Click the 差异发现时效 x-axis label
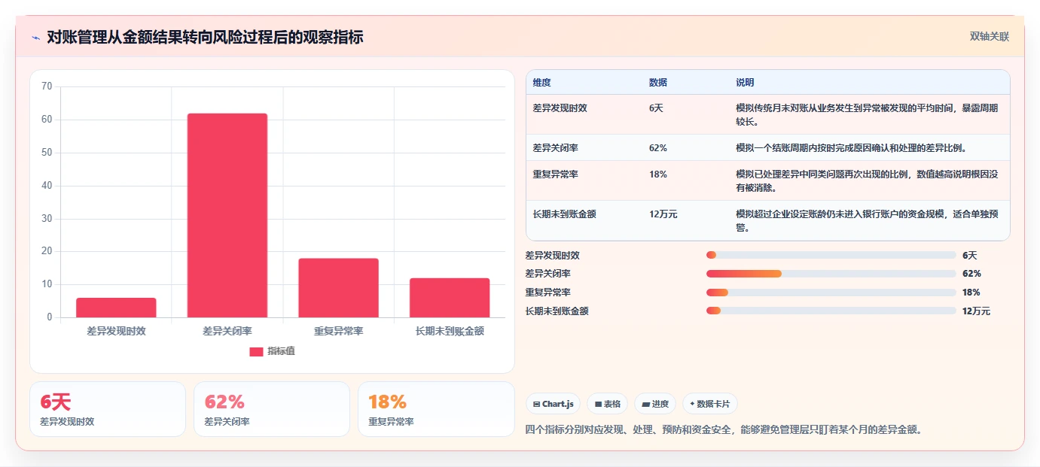This screenshot has width=1040, height=467. tap(116, 331)
